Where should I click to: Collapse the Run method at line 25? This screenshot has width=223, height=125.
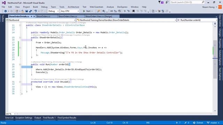tap(20, 64)
